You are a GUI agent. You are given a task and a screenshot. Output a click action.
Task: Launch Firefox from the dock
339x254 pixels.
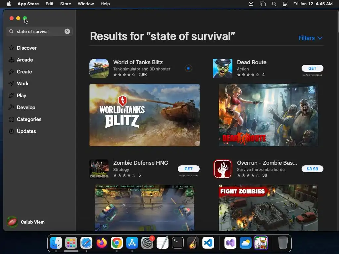[x=102, y=243]
